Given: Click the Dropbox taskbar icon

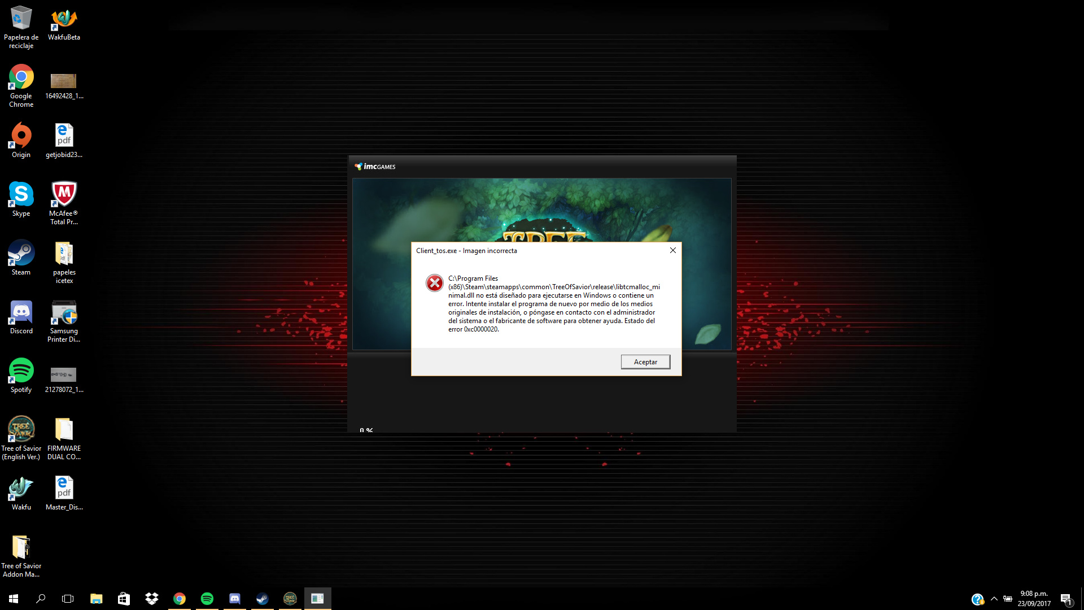Looking at the screenshot, I should (151, 599).
